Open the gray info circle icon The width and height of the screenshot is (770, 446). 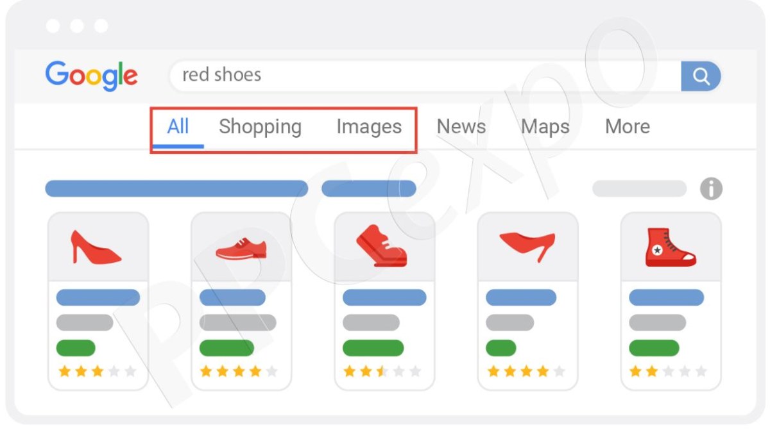pyautogui.click(x=711, y=189)
